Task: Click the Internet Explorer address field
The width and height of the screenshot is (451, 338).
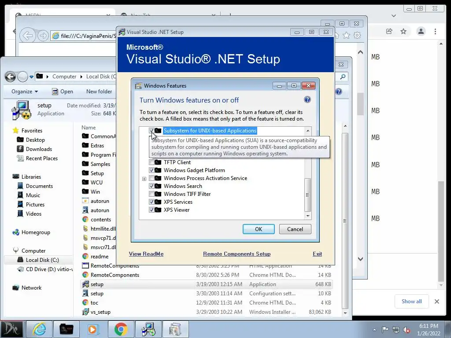Action: (x=84, y=36)
